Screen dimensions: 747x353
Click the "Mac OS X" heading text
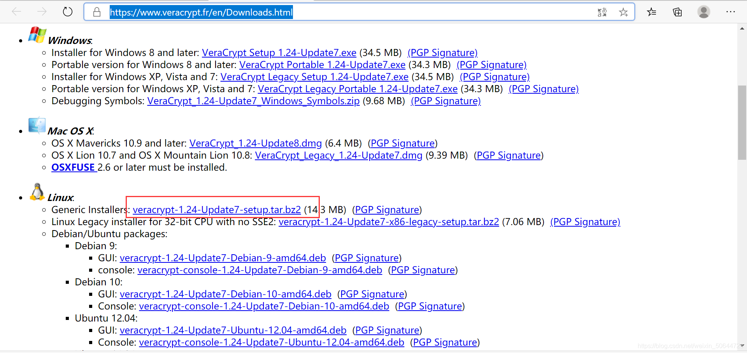pos(70,131)
